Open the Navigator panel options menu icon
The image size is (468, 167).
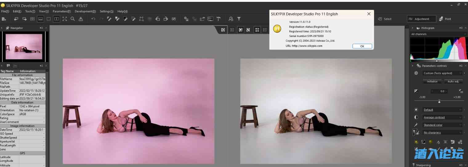[41, 28]
